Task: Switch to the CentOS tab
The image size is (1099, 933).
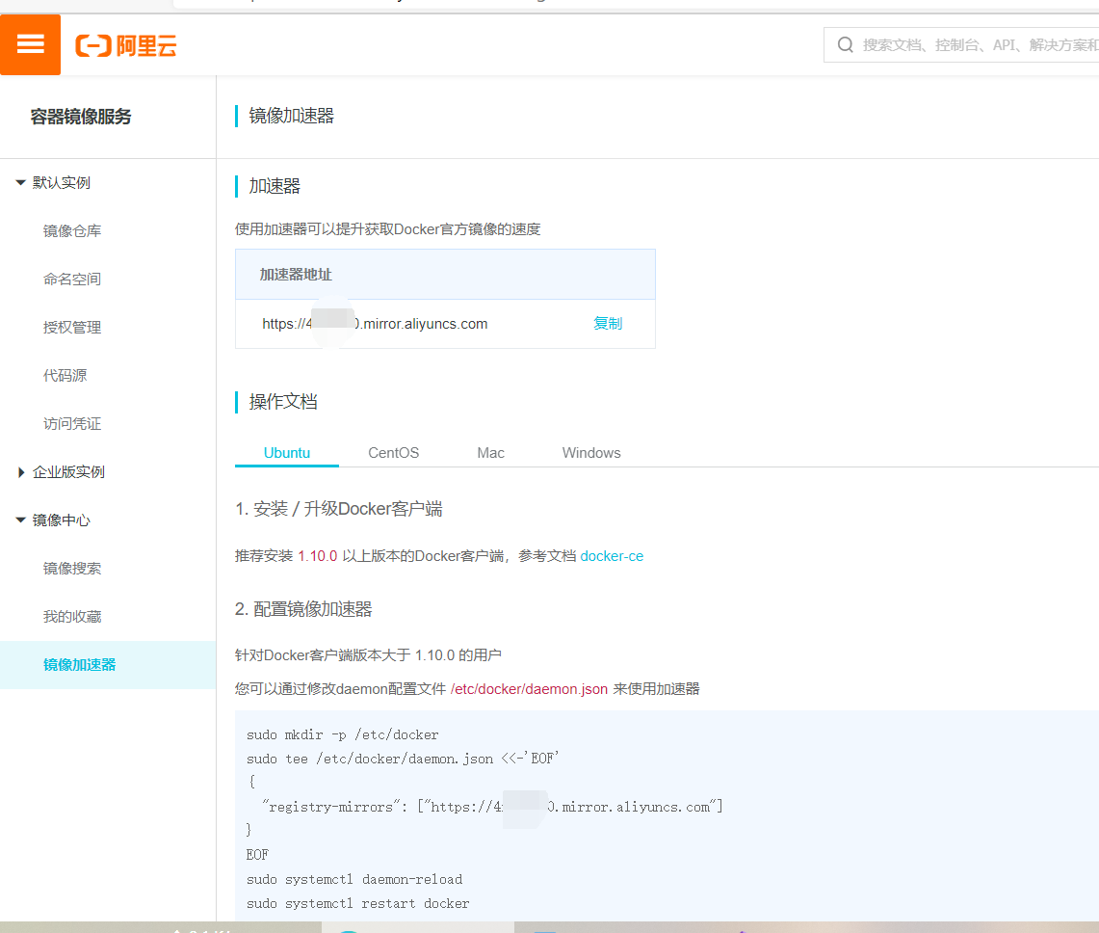Action: (393, 452)
